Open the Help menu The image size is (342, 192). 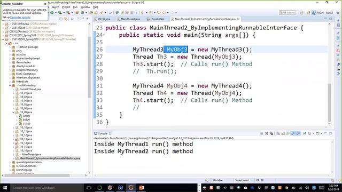[96, 7]
